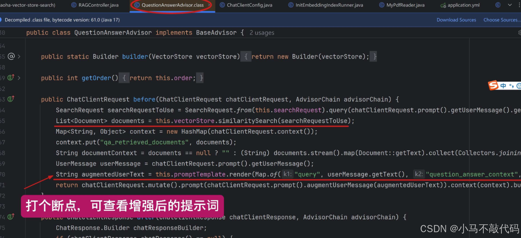Expand the folded opening brace of getOrder
Viewport: 521px width, 238px height.
pos(124,78)
